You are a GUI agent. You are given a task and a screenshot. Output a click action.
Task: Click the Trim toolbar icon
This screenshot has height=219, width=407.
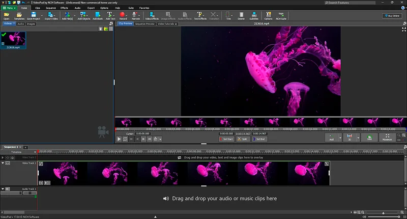coord(228,16)
